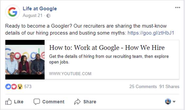Image resolution: width=185 pixels, height=110 pixels.
Task: View the 91 Shares list
Action: [x=169, y=87]
